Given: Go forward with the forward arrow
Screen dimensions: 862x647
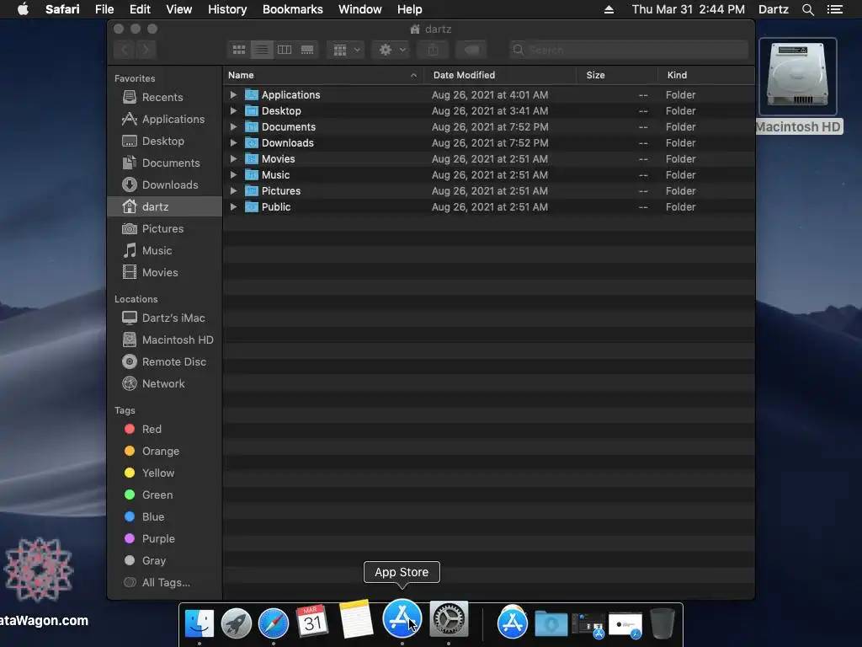Looking at the screenshot, I should [x=146, y=50].
